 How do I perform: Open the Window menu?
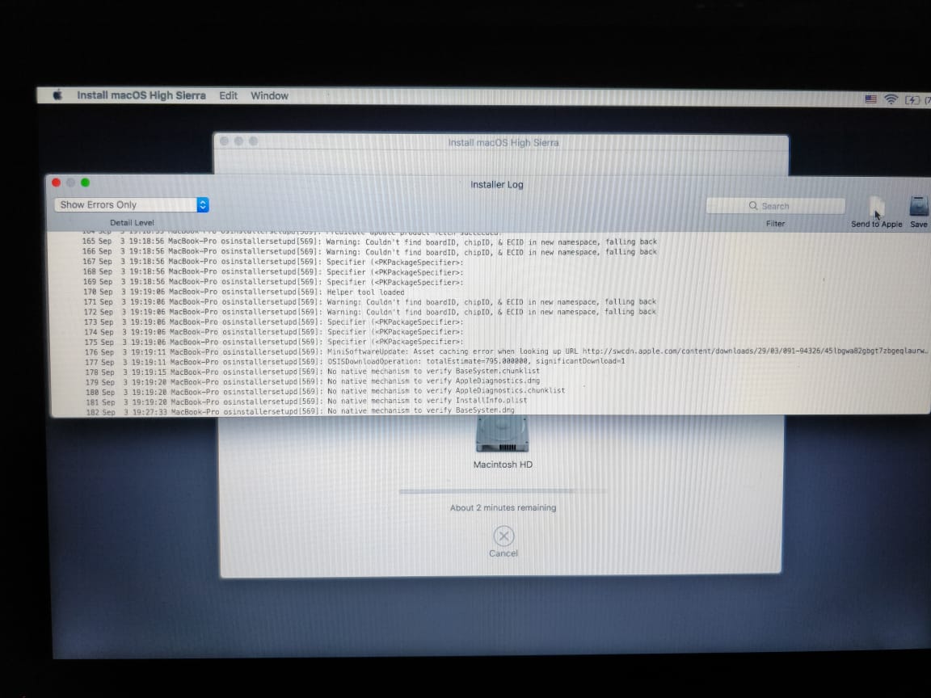click(269, 95)
